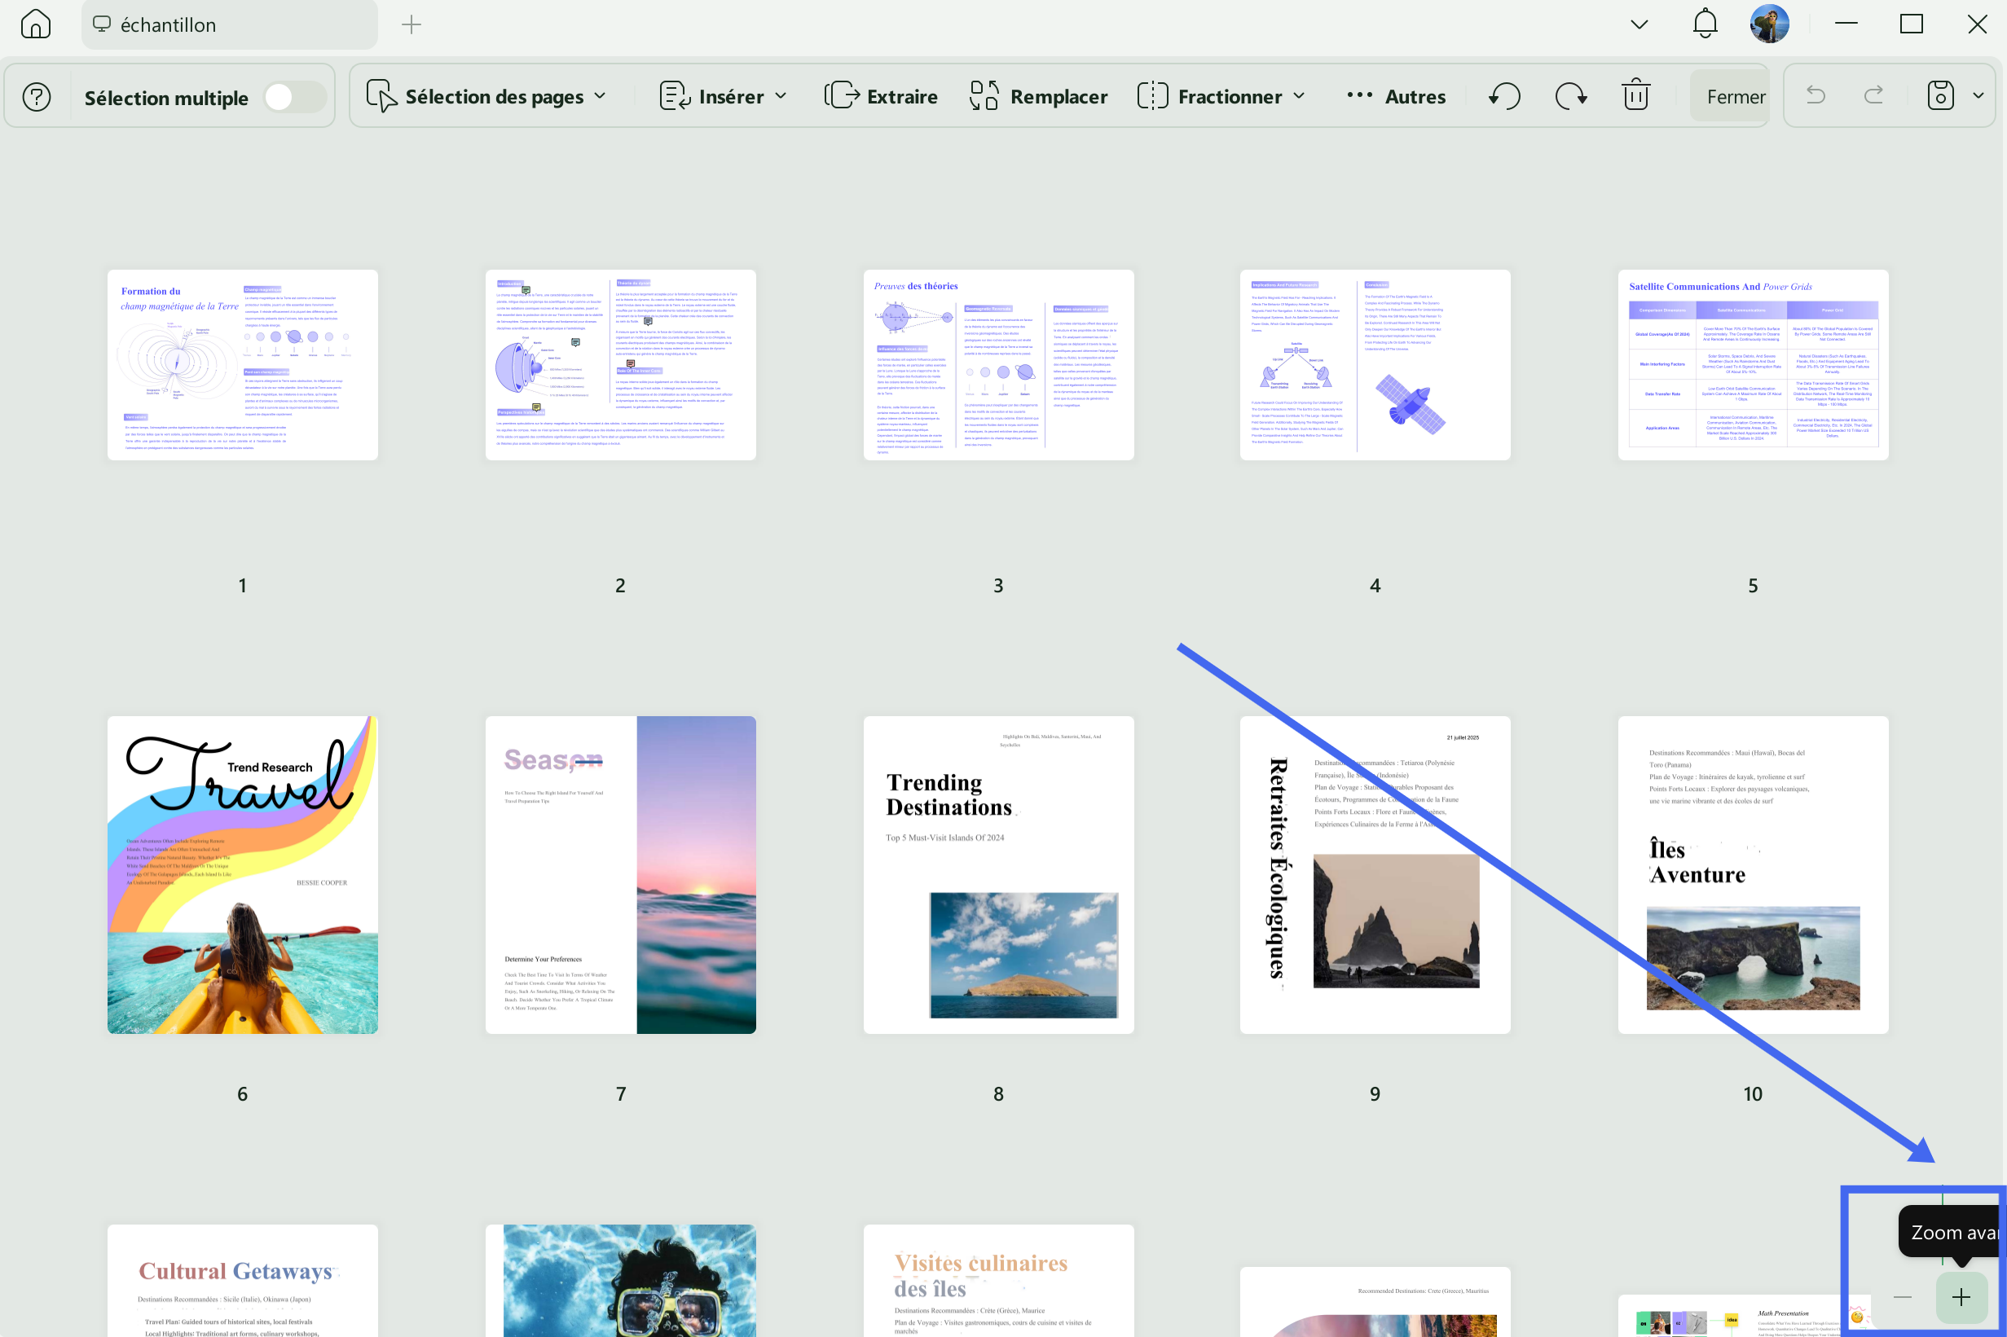Click page number 3 label
2007x1337 pixels.
[998, 586]
